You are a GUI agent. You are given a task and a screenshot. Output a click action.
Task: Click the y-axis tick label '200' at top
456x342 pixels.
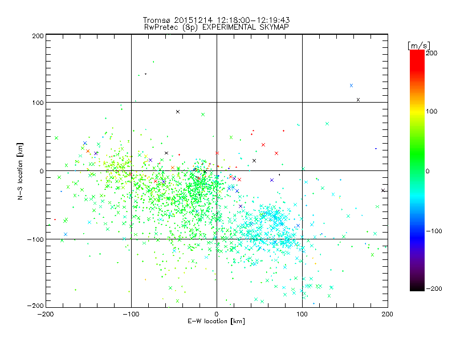38,36
